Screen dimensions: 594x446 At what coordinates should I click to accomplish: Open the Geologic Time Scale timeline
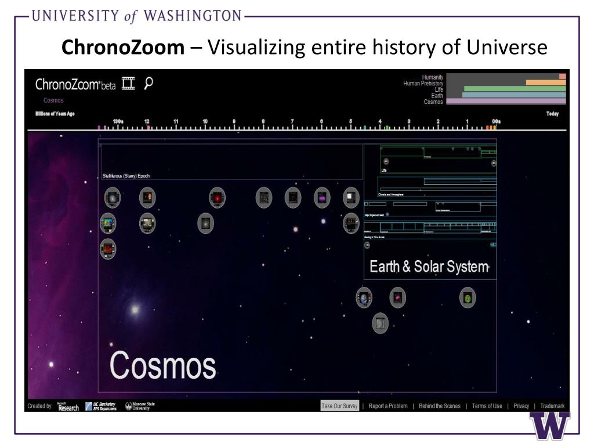point(430,230)
